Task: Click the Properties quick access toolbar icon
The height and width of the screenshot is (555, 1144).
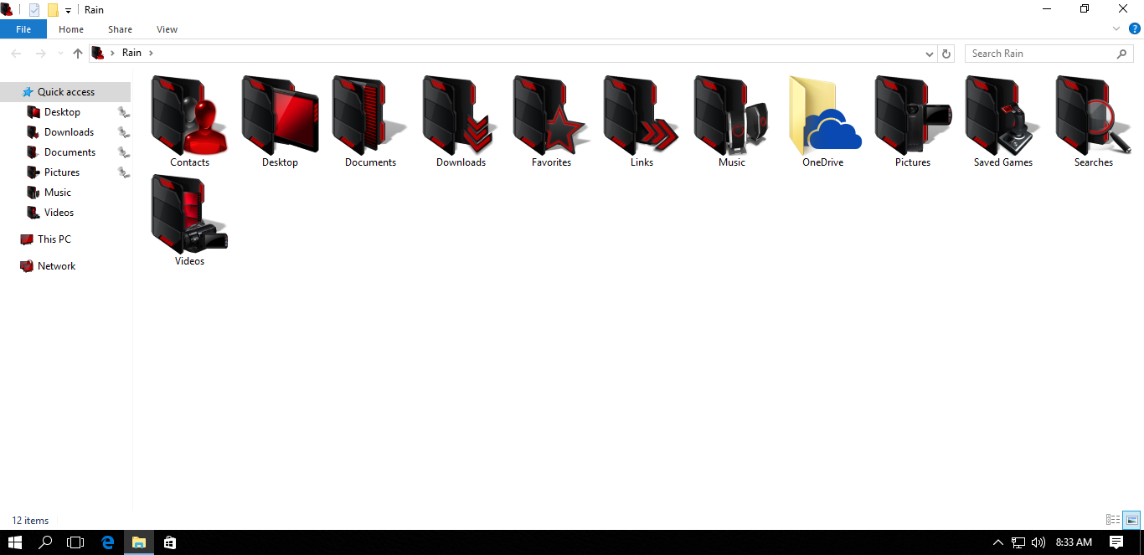Action: click(34, 10)
